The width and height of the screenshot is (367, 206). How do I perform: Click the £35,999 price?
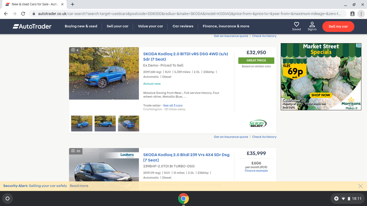pos(256,153)
